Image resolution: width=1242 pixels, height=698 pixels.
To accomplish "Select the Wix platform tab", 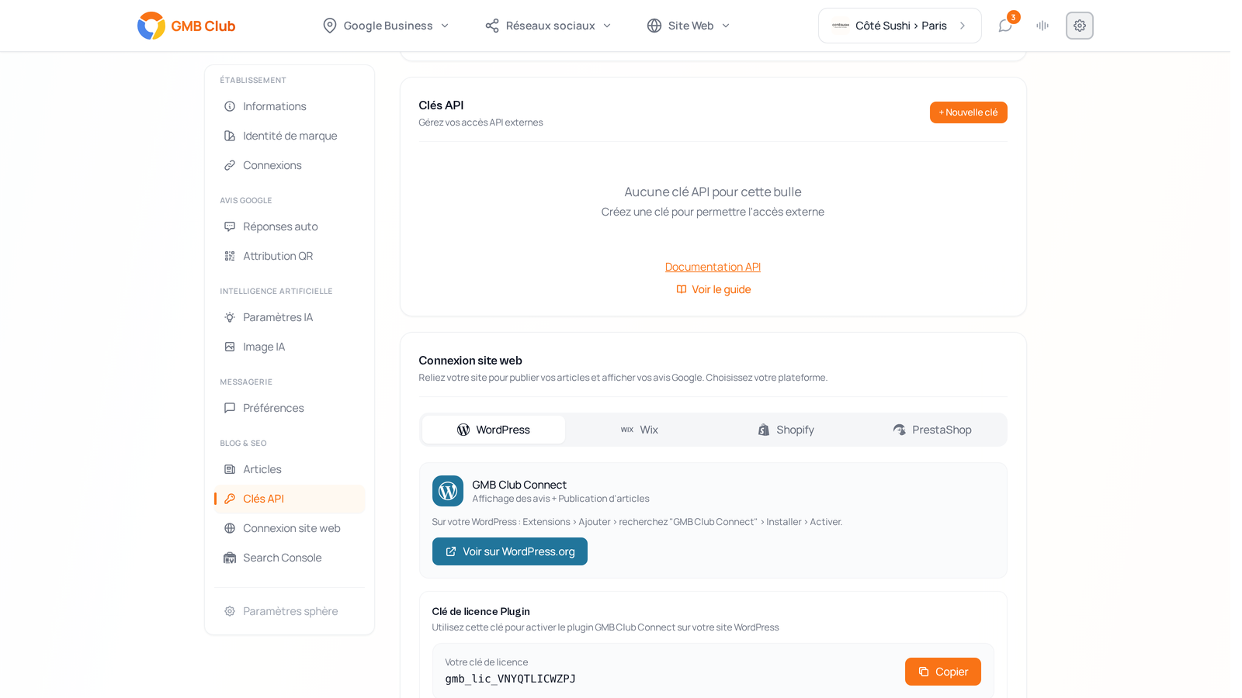I will (x=640, y=430).
